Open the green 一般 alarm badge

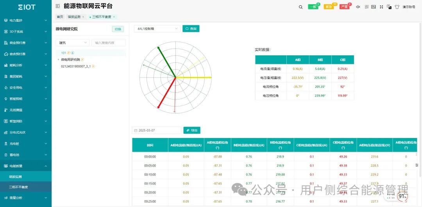(x=313, y=7)
